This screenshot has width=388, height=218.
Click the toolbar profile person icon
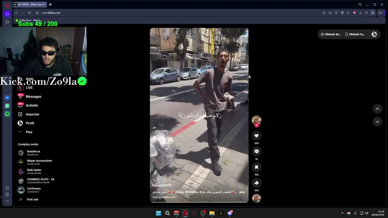click(373, 13)
